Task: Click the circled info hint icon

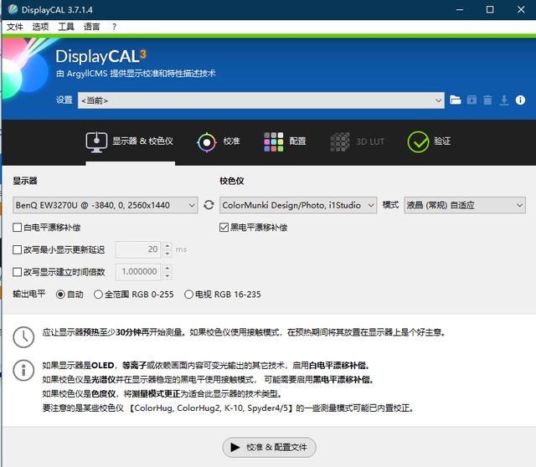Action: coord(23,370)
